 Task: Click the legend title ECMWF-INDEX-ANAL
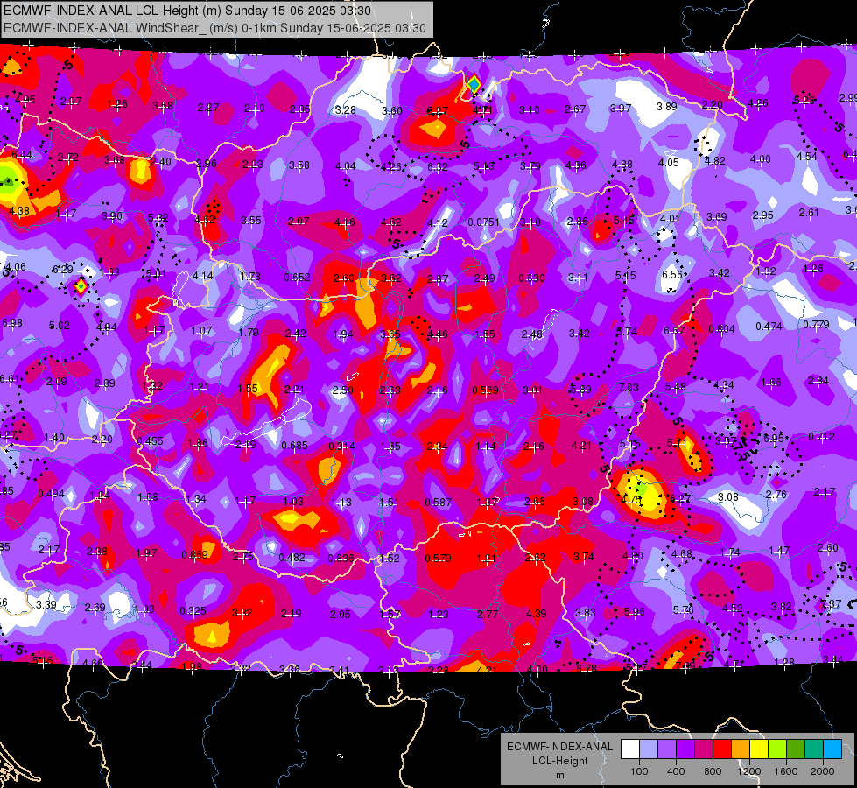click(x=559, y=747)
